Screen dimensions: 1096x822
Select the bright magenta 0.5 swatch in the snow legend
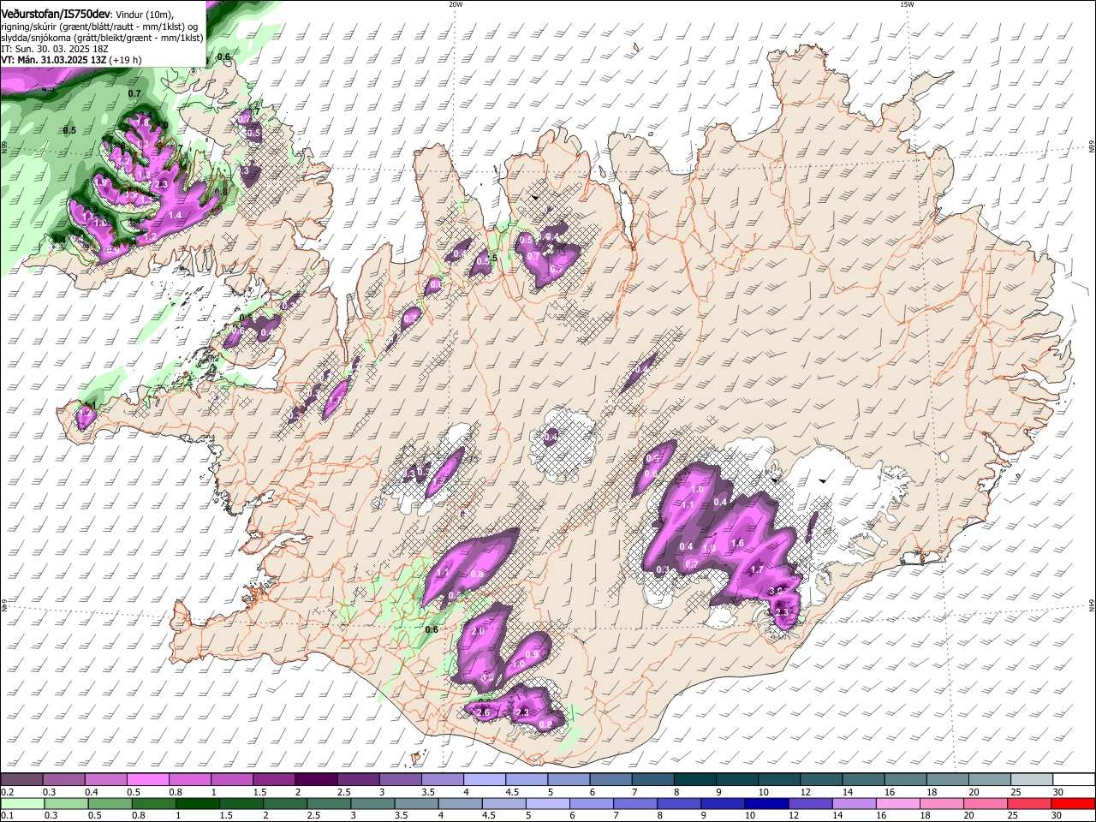tap(147, 780)
